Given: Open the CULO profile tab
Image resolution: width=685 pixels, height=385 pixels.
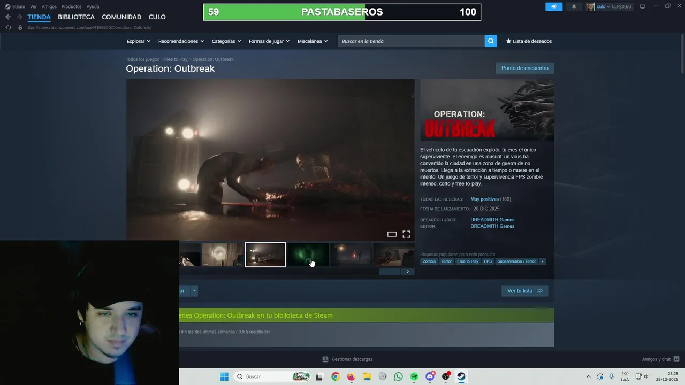Looking at the screenshot, I should [x=157, y=17].
